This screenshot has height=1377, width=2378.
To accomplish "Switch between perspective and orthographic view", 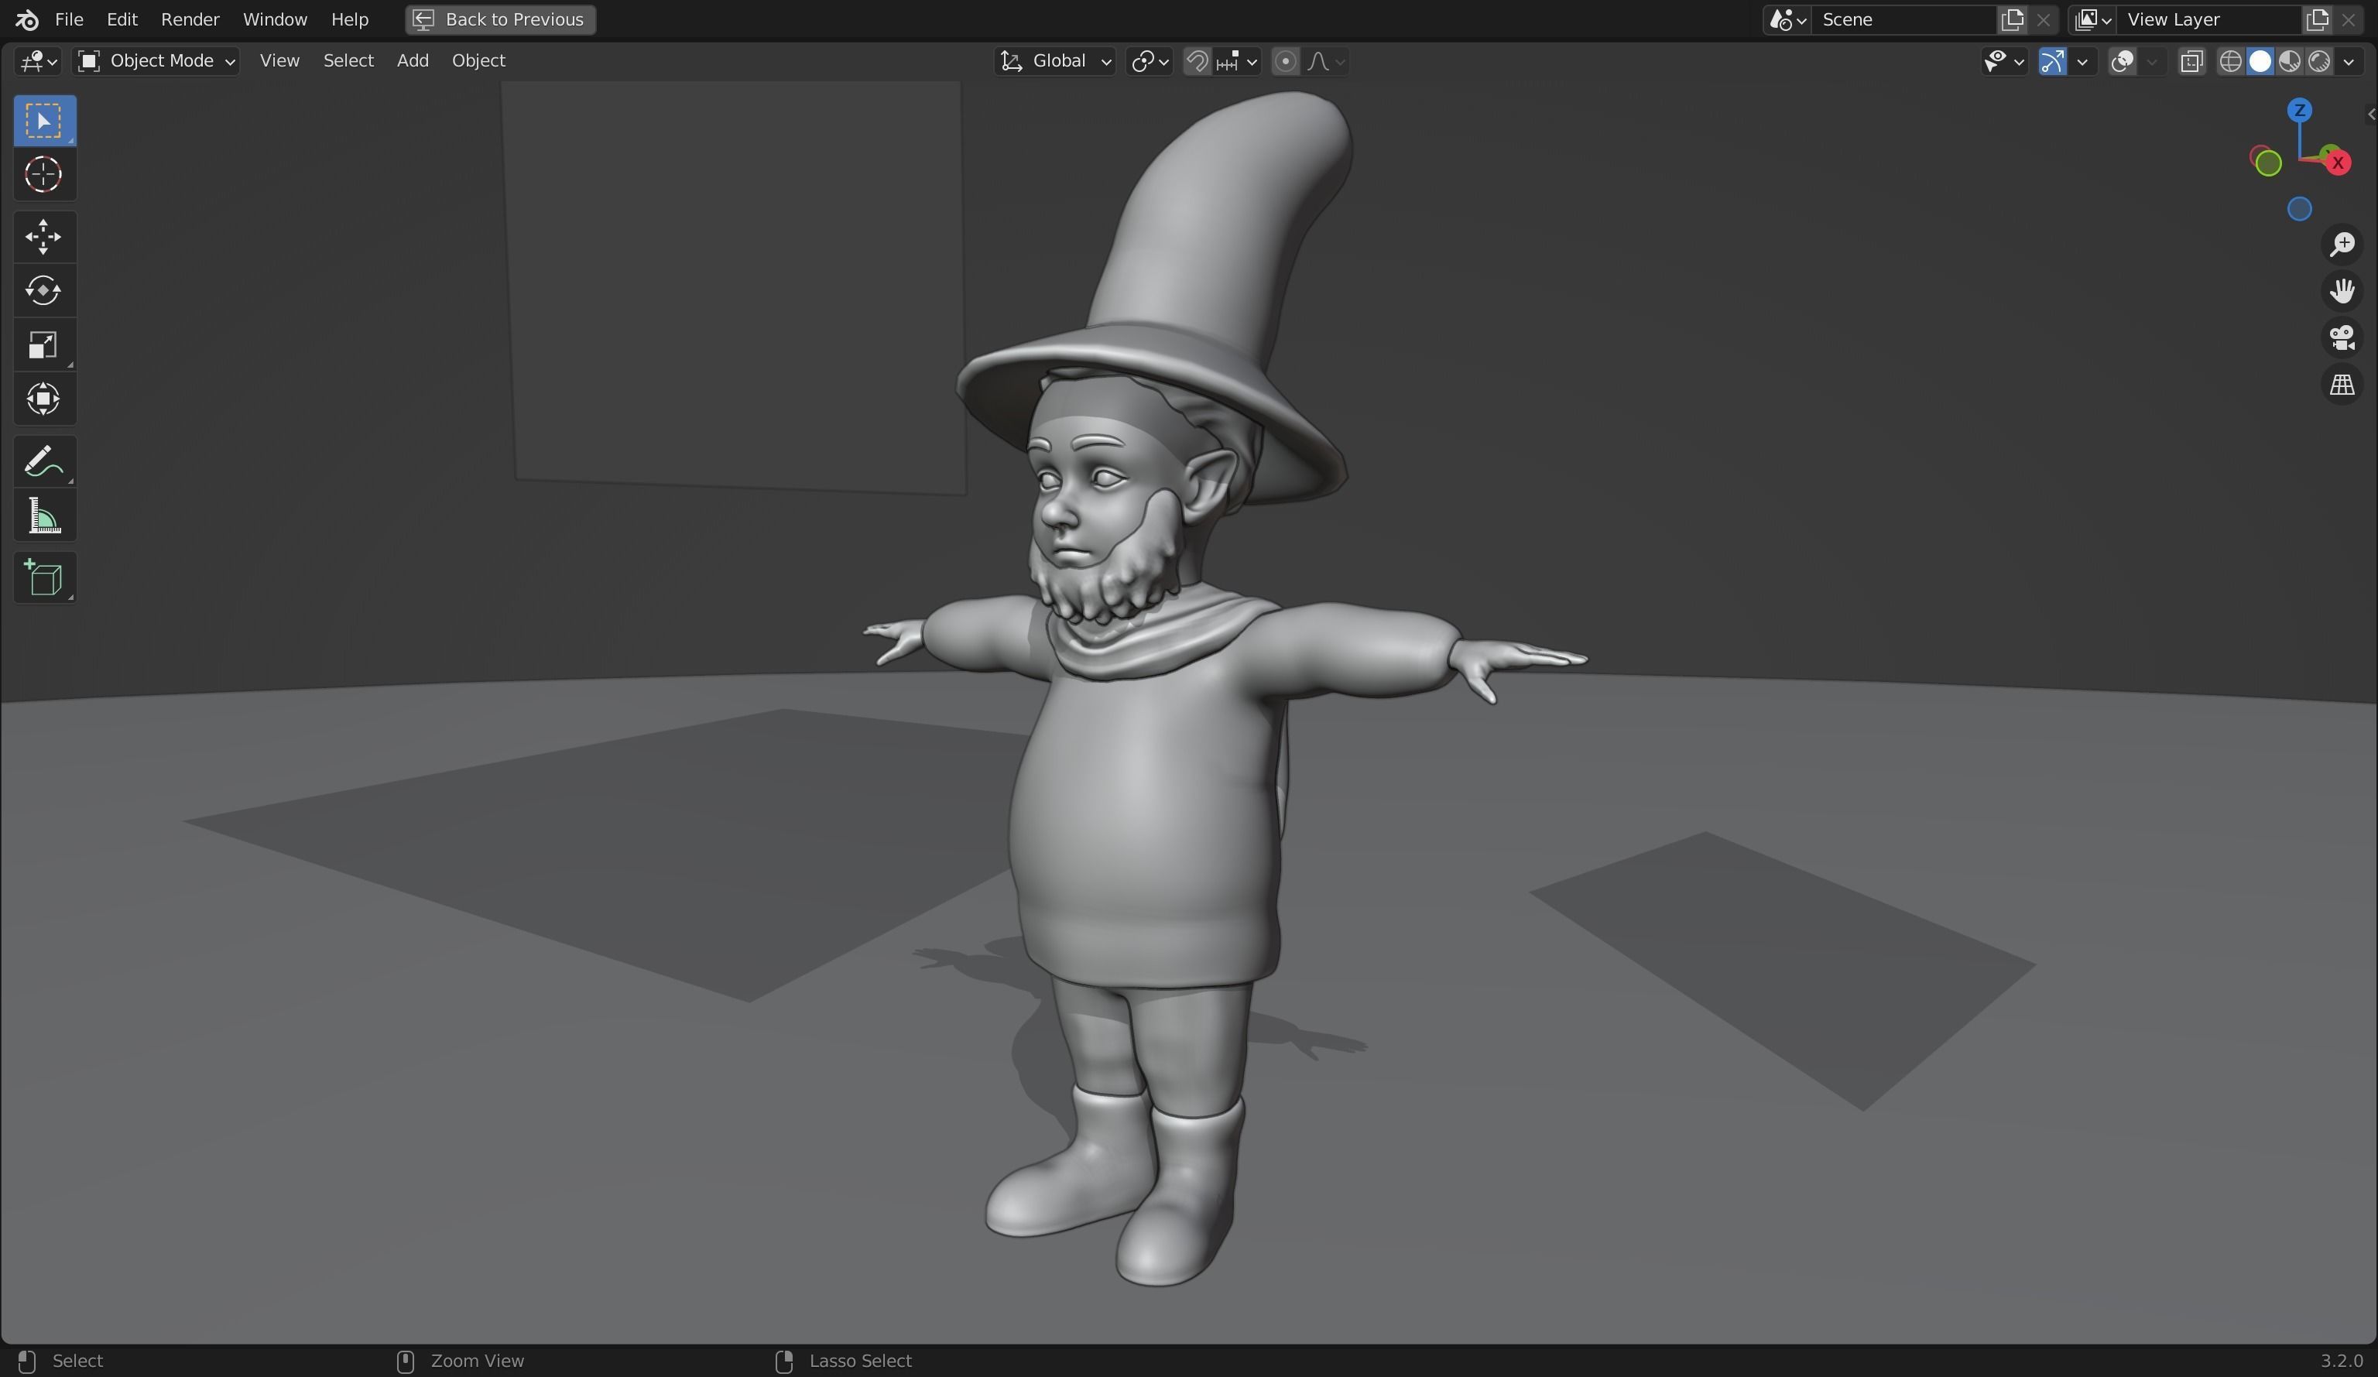I will [x=2342, y=385].
